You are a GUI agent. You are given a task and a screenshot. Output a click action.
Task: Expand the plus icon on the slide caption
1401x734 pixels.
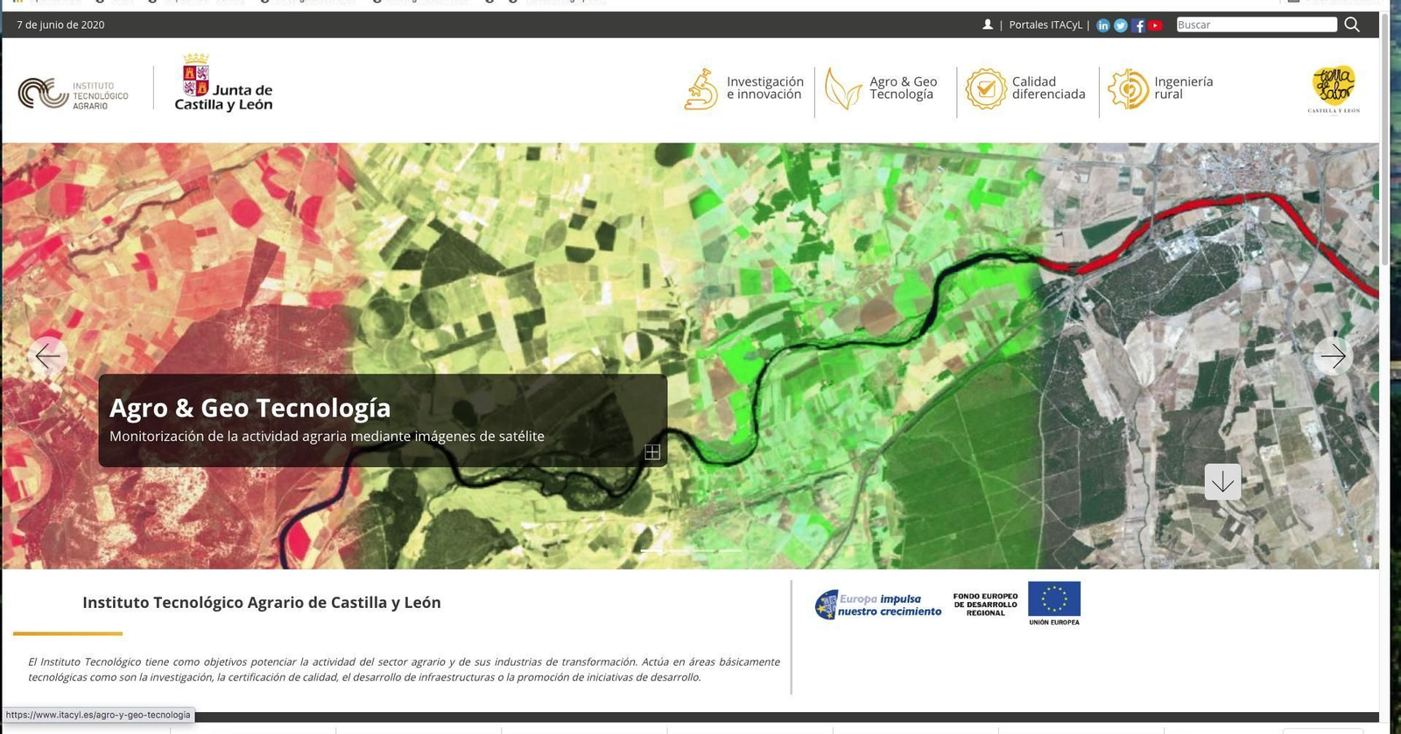coord(652,451)
